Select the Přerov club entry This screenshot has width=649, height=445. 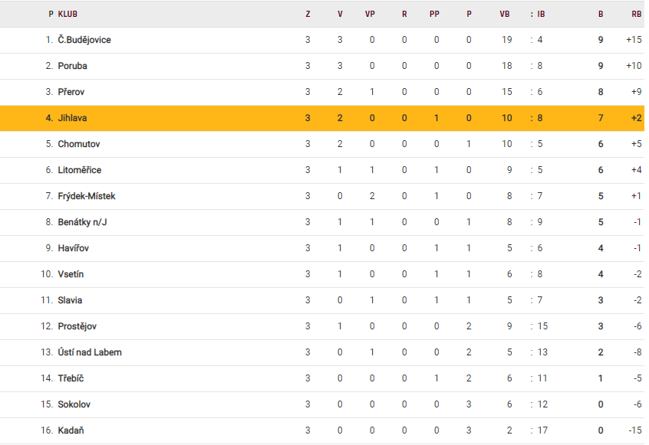(71, 92)
